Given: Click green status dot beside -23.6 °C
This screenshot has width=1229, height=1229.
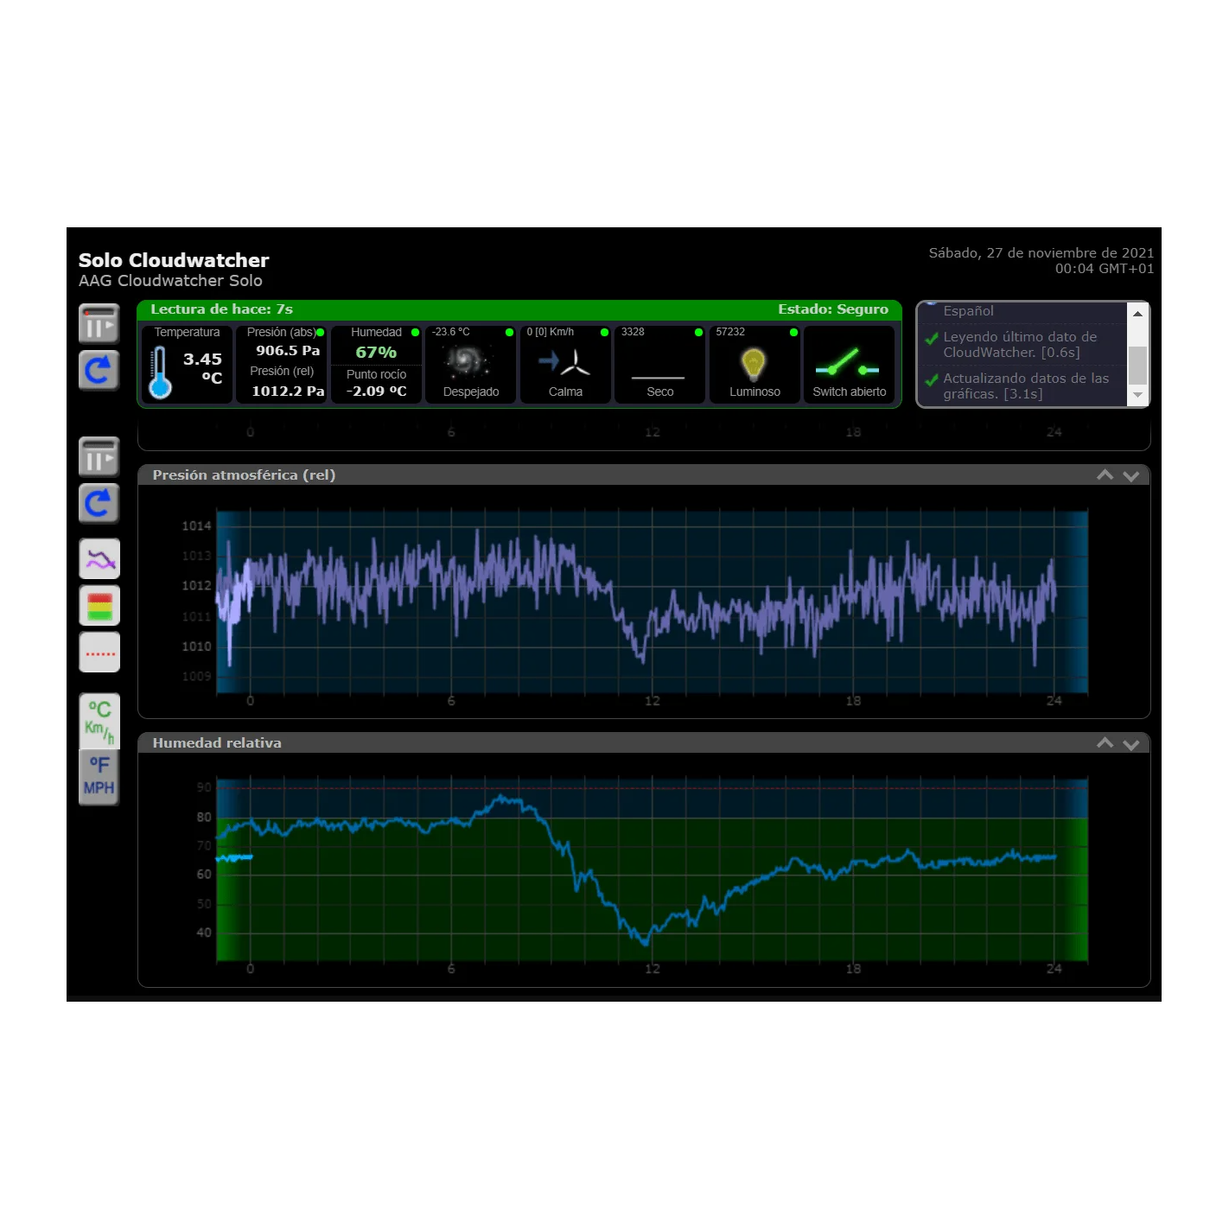Looking at the screenshot, I should [509, 333].
